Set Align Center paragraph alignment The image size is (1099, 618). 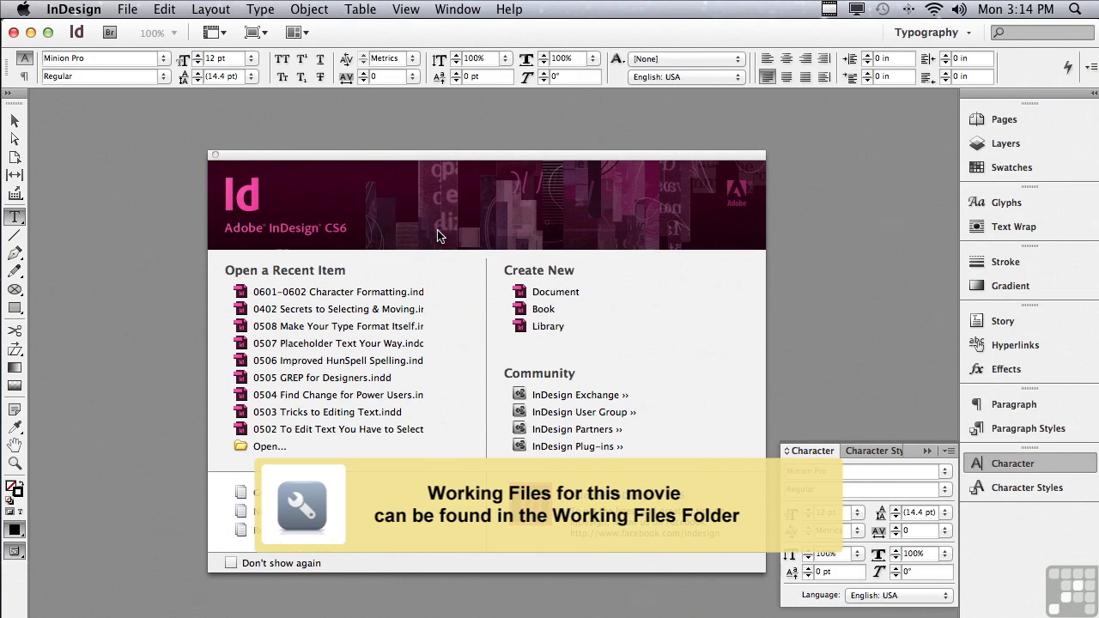click(786, 58)
